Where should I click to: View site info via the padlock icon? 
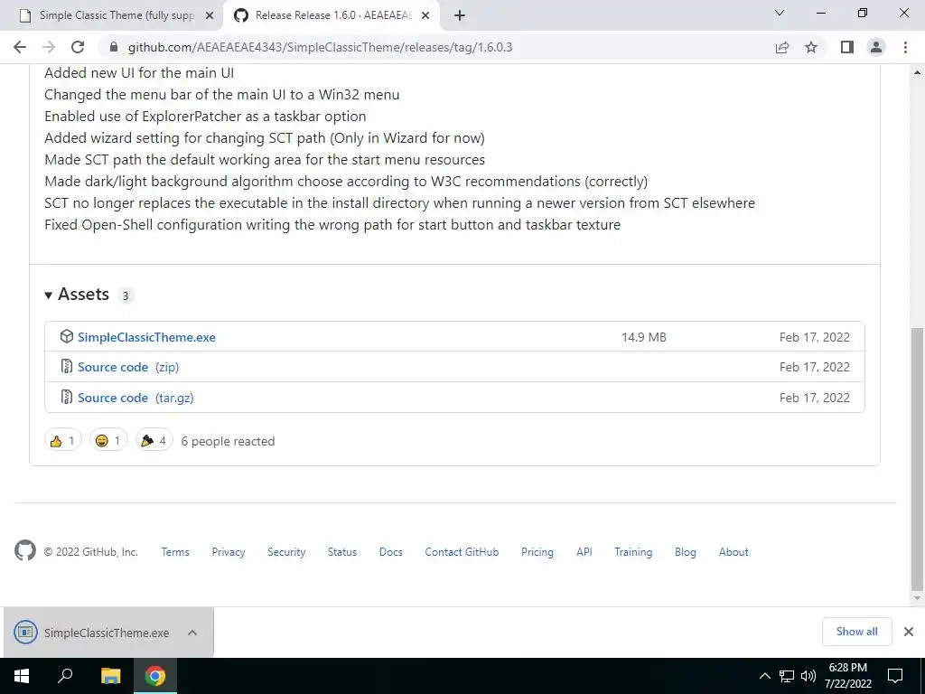pyautogui.click(x=114, y=47)
